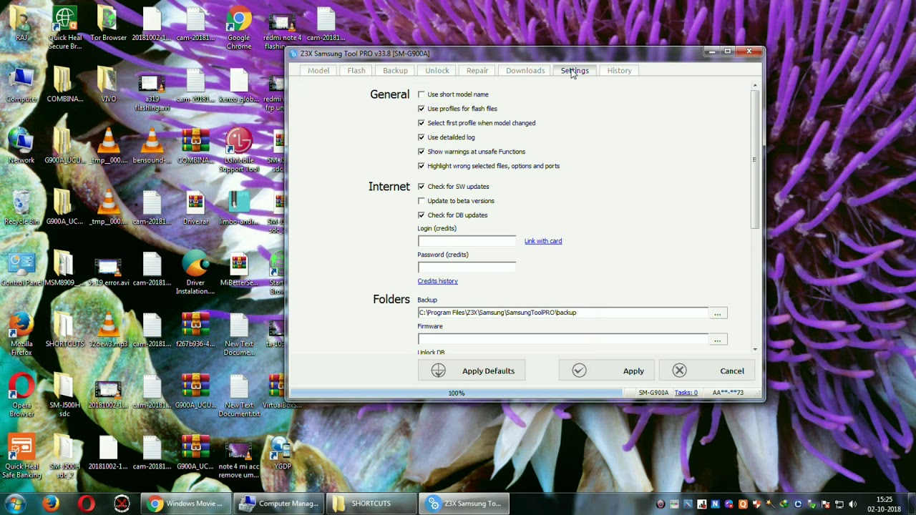916x515 pixels.
Task: Select New Text Document.txt file
Action: 239,396
